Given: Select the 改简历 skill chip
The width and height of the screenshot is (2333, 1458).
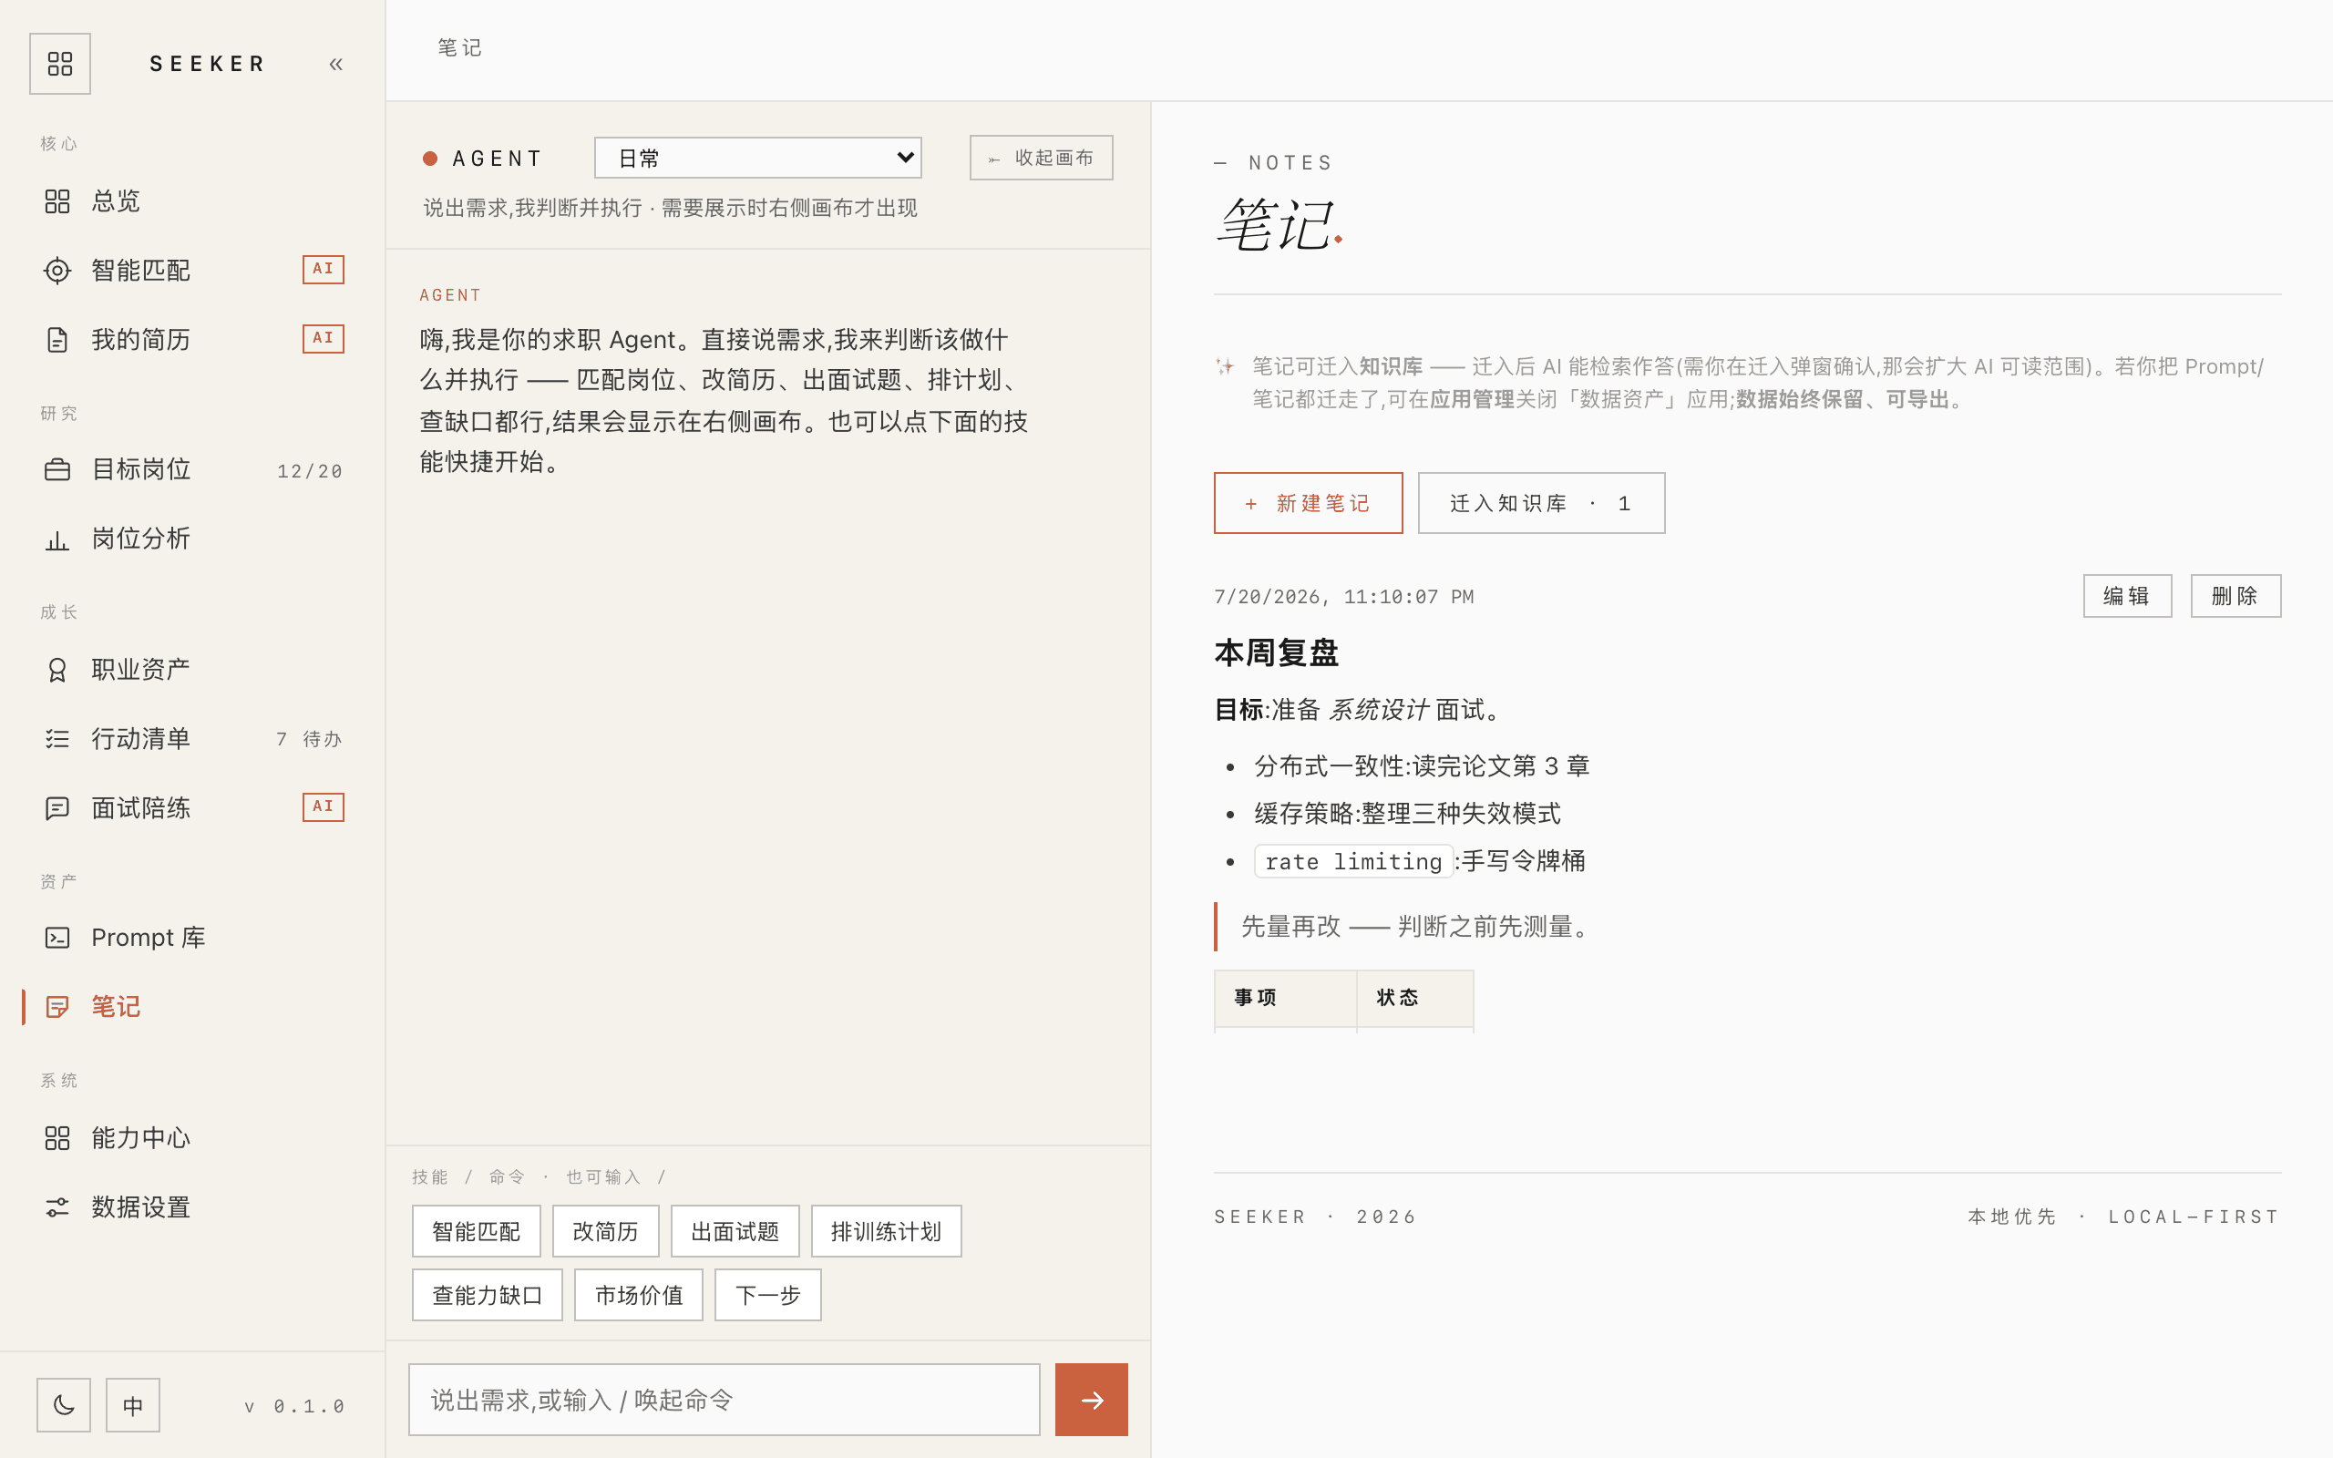Looking at the screenshot, I should coord(605,1231).
